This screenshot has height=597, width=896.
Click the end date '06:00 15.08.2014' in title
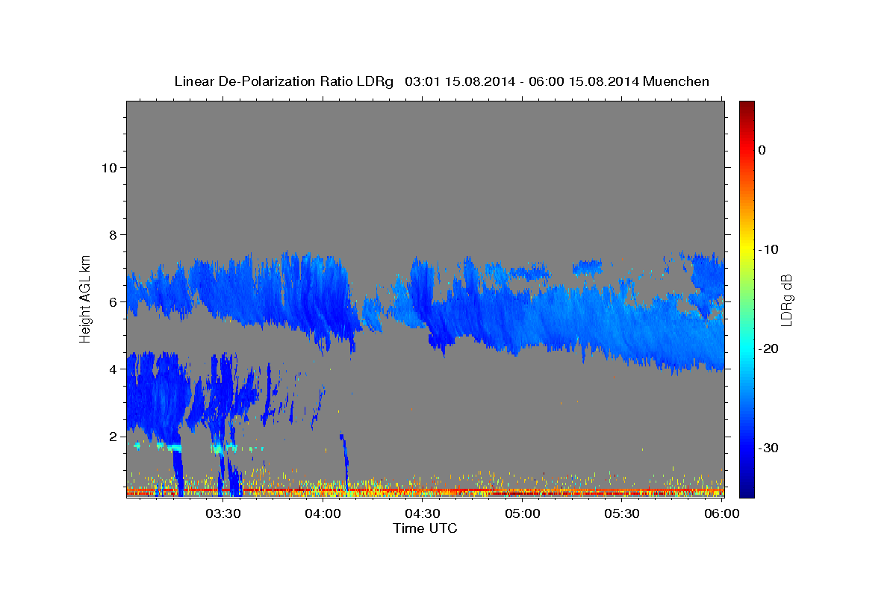(x=584, y=81)
